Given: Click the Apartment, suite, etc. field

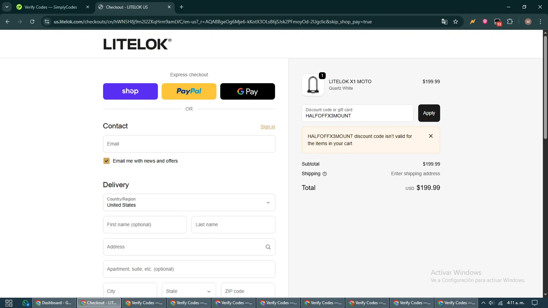Looking at the screenshot, I should (x=189, y=269).
